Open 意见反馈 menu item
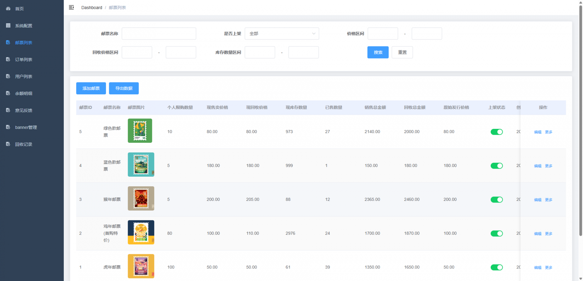Image resolution: width=583 pixels, height=281 pixels. point(32,110)
